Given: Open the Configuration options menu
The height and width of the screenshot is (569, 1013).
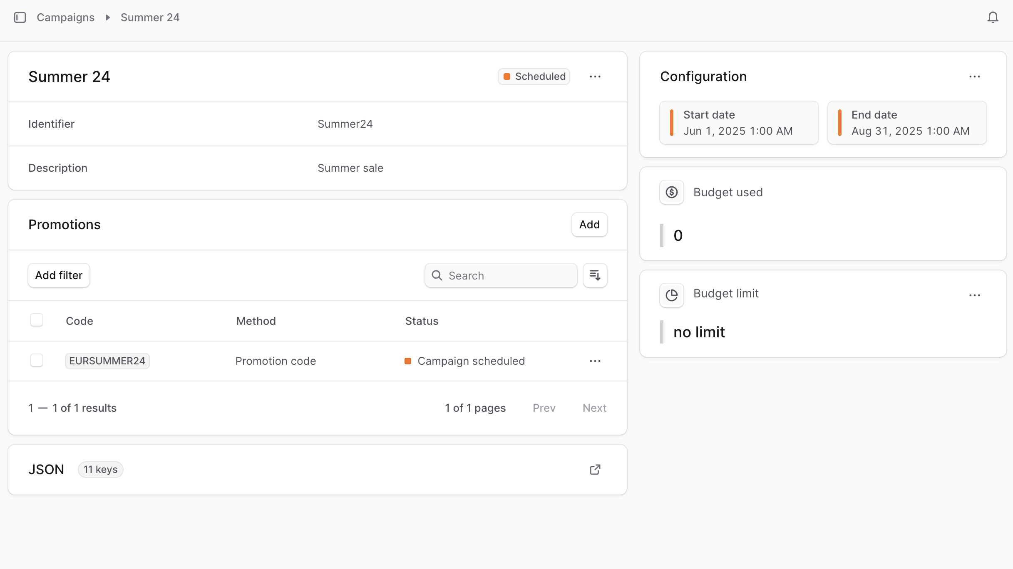Looking at the screenshot, I should tap(974, 77).
